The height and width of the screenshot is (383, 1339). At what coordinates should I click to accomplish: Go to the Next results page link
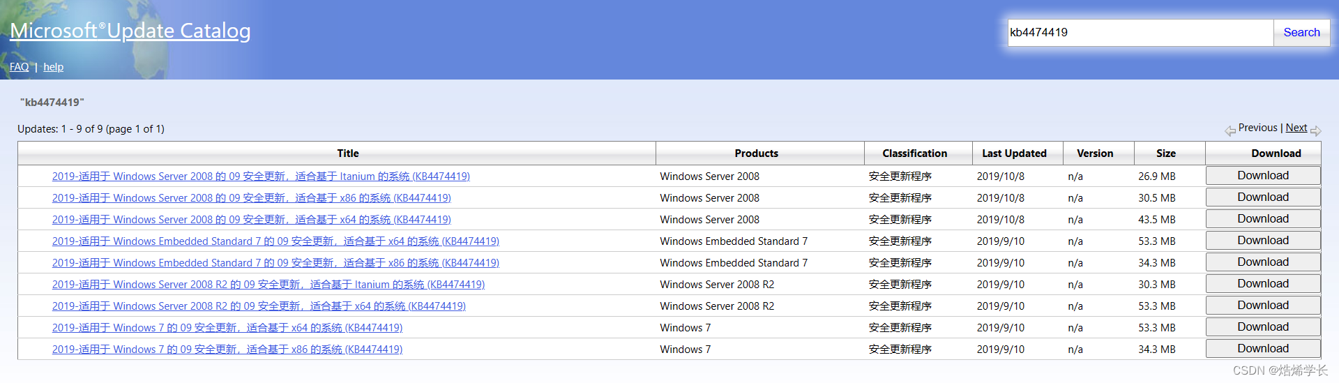point(1296,128)
